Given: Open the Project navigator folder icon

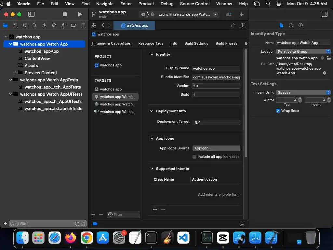Looking at the screenshot, I should [5, 25].
